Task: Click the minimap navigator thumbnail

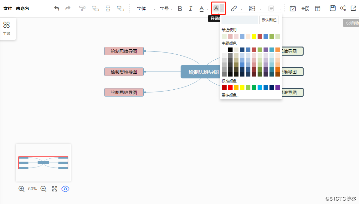Action: coord(43,163)
